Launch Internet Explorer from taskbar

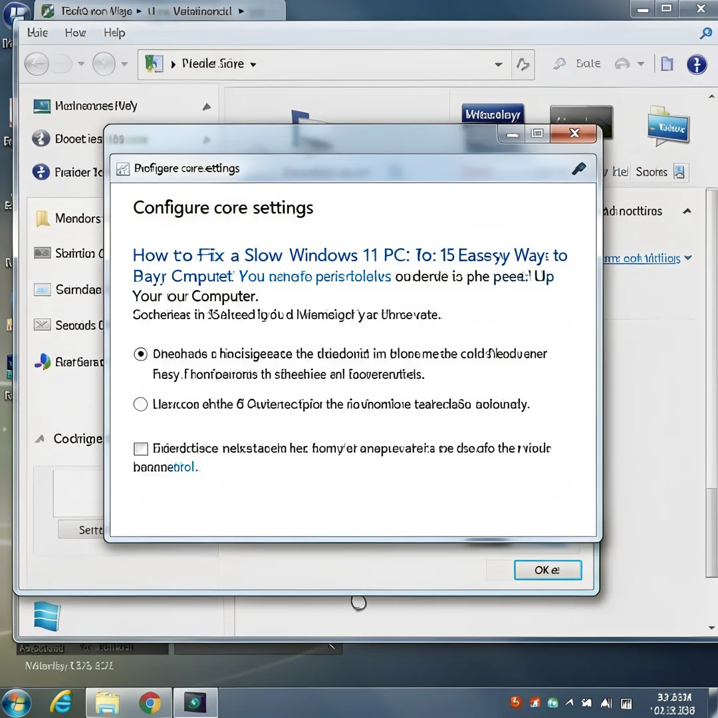[x=61, y=703]
